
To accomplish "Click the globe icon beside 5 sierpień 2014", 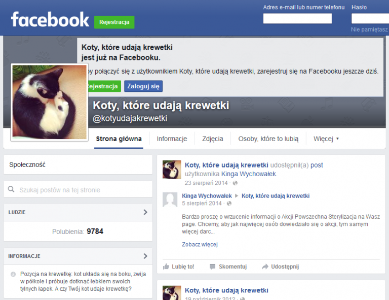I will pyautogui.click(x=229, y=204).
